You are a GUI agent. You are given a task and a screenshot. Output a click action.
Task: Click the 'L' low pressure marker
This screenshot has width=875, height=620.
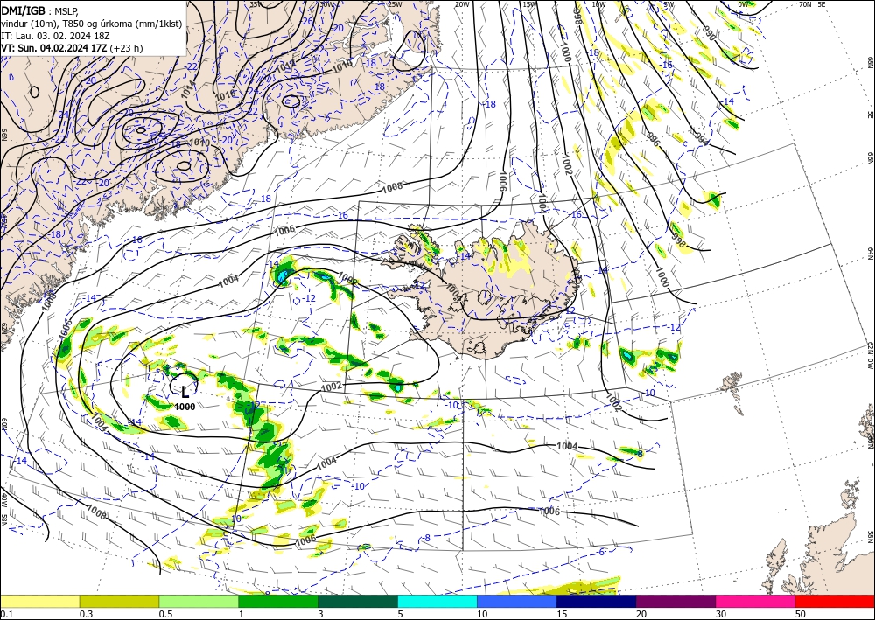click(185, 393)
